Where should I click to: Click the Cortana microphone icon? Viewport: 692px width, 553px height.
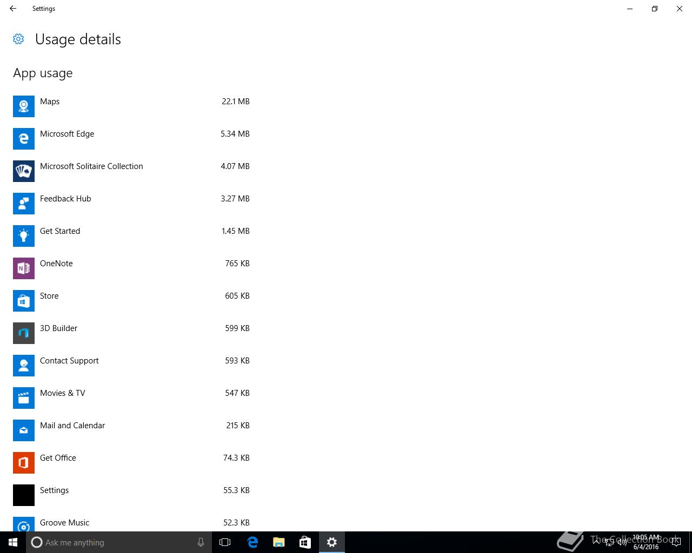click(x=201, y=542)
